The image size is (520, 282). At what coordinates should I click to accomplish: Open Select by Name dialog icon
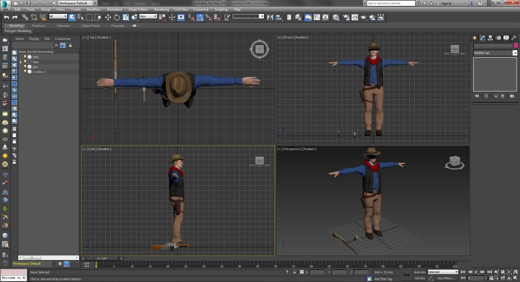[80, 17]
